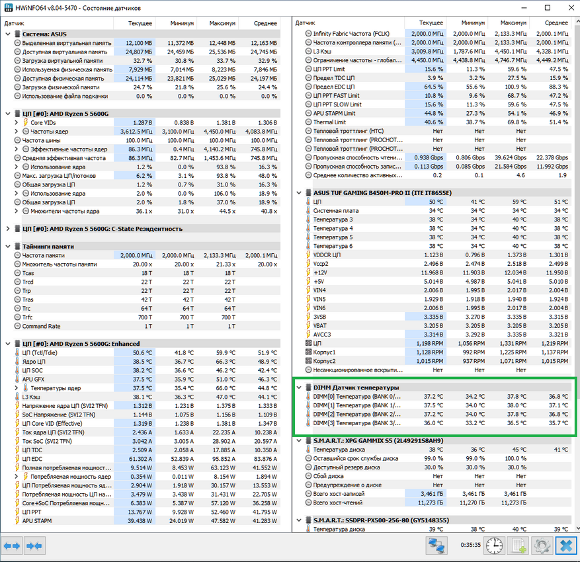580x562 pixels.
Task: Select the ЦП (Tctl/Tdie) sensor row
Action: coord(147,352)
